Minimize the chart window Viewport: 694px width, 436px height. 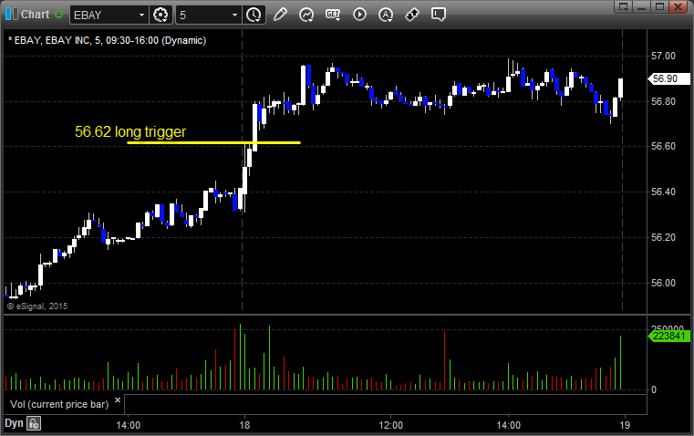click(642, 6)
